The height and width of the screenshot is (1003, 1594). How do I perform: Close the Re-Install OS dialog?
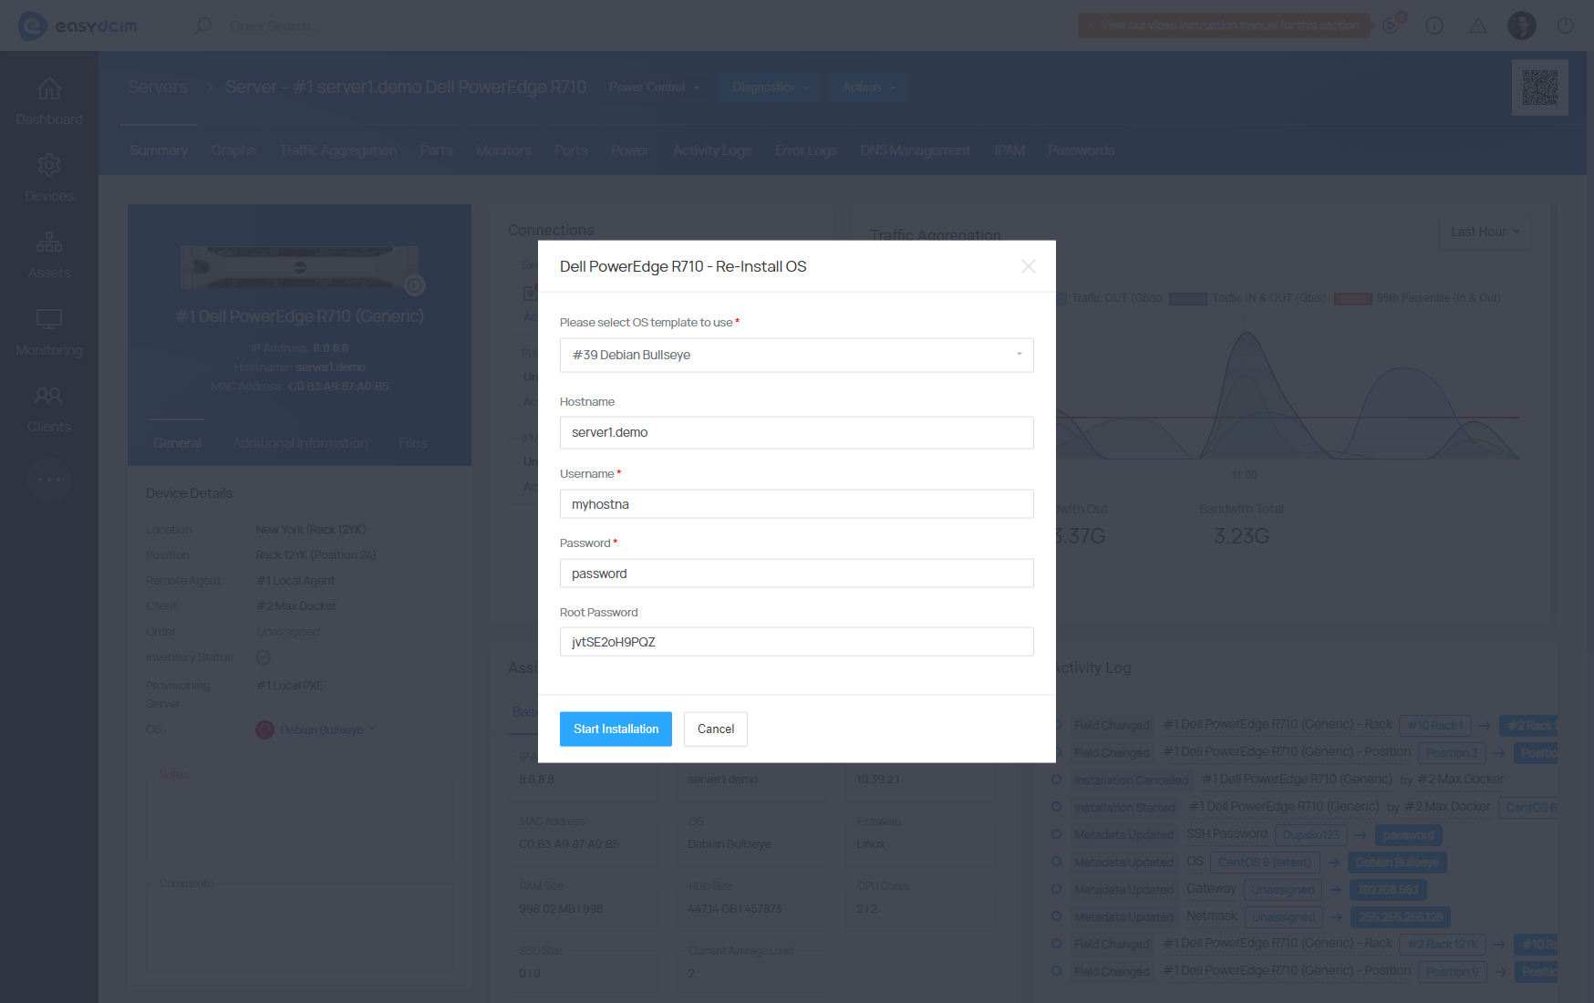click(x=1029, y=266)
